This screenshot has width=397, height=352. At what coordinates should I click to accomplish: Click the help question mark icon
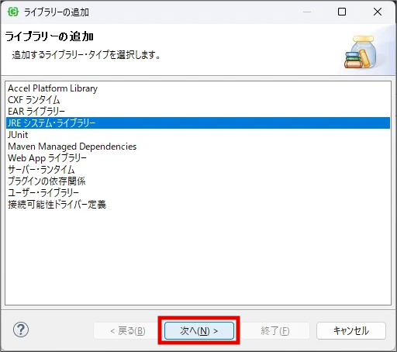pyautogui.click(x=21, y=330)
